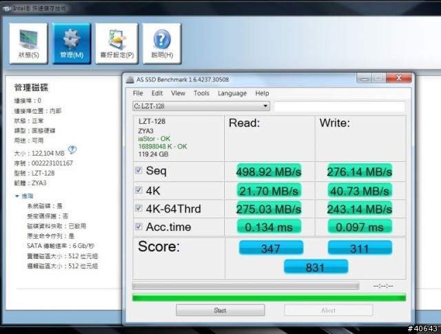Image resolution: width=441 pixels, height=334 pixels.
Task: Click the iaStor - OK driver text
Action: coord(154,138)
